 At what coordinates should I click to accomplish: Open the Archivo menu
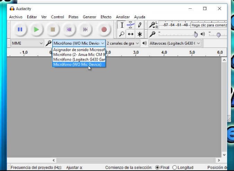click(16, 17)
